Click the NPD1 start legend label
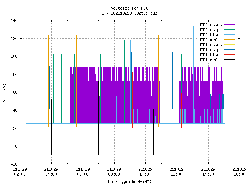This screenshot has width=247, height=185. pyautogui.click(x=210, y=45)
